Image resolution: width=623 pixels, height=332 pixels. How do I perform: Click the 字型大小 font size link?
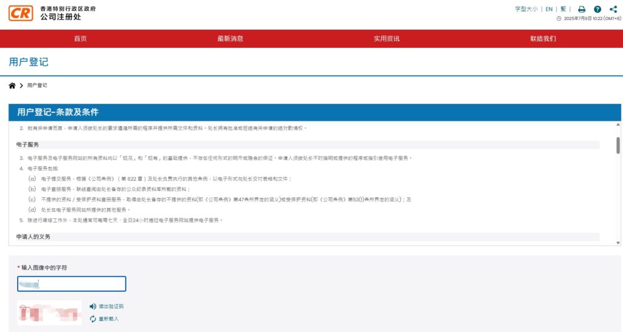click(526, 9)
